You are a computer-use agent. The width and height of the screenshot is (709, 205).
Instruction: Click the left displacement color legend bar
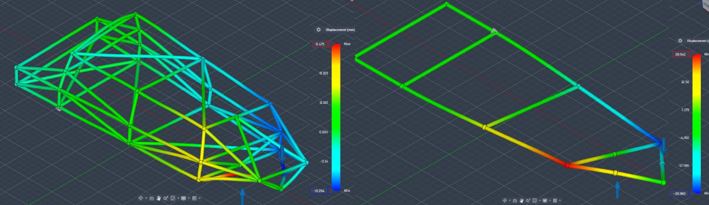[336, 117]
